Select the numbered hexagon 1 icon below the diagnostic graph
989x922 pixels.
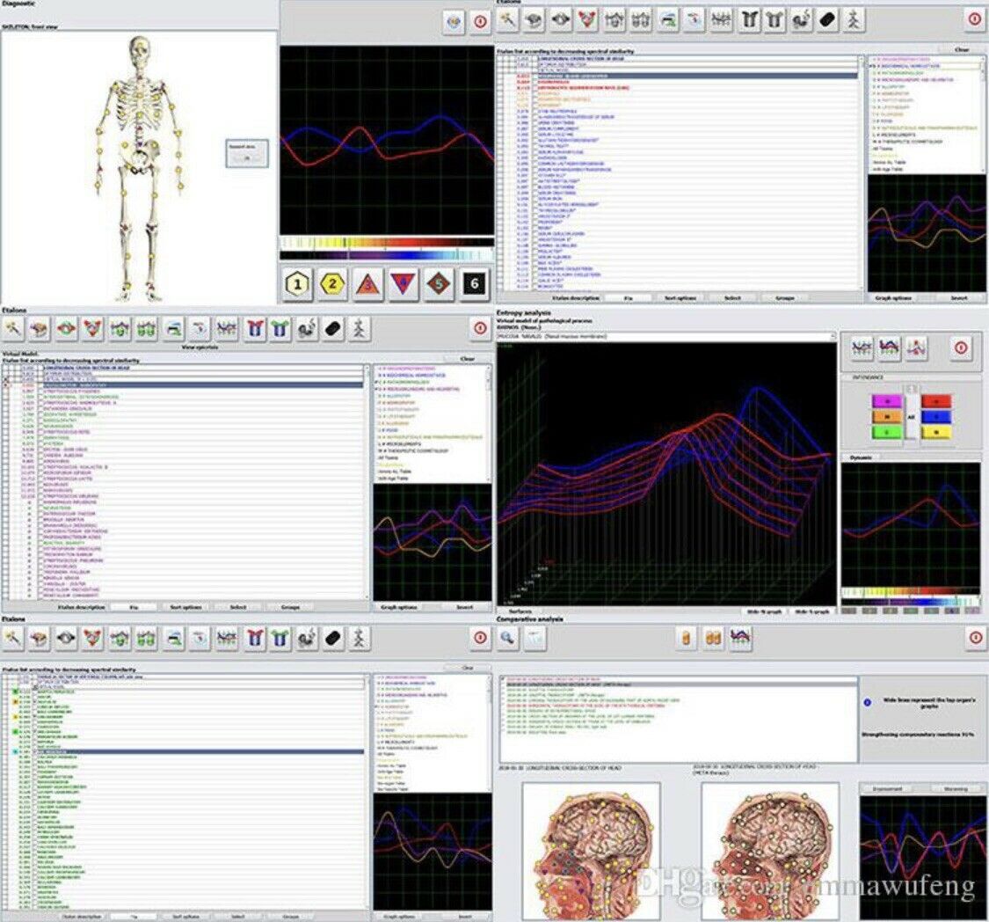295,283
